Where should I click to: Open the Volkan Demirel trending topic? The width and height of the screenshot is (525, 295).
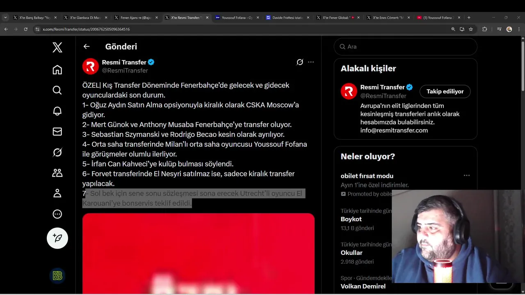363,286
